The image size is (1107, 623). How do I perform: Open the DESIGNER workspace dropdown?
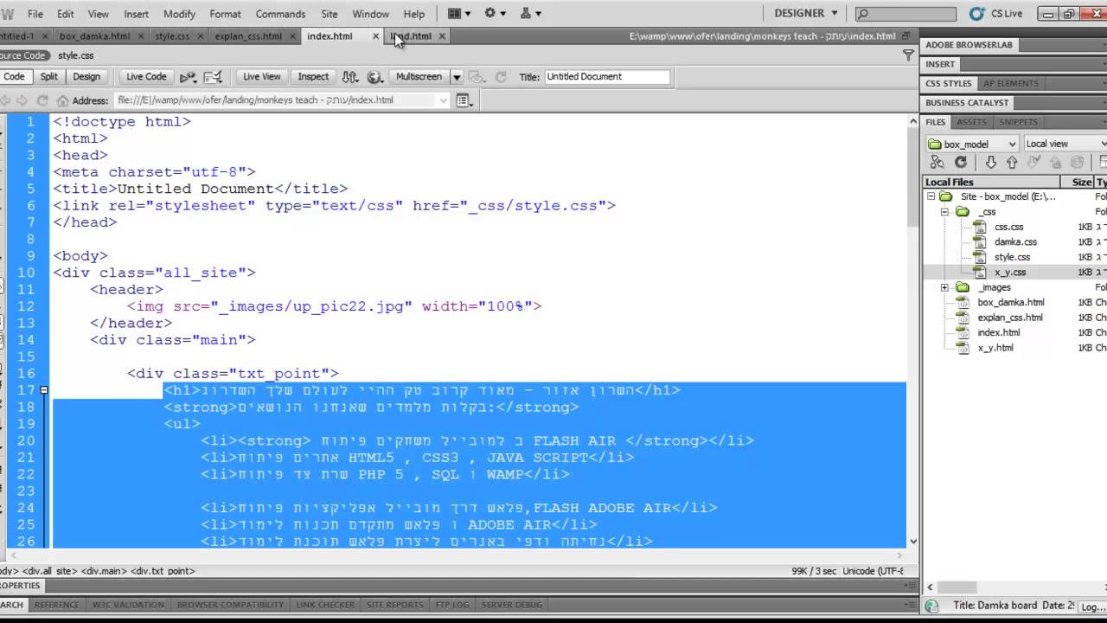[x=805, y=14]
